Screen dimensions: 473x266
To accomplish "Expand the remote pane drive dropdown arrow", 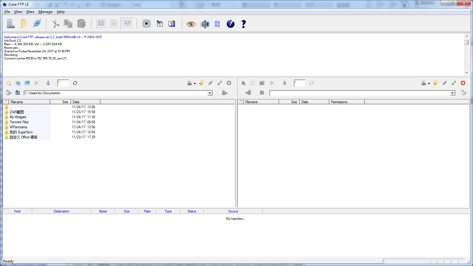I will tap(429, 84).
